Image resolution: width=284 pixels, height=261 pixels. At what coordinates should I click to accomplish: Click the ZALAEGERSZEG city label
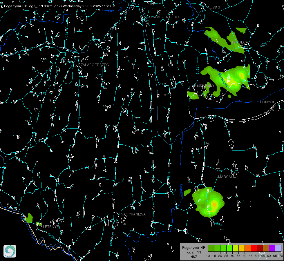(95, 65)
